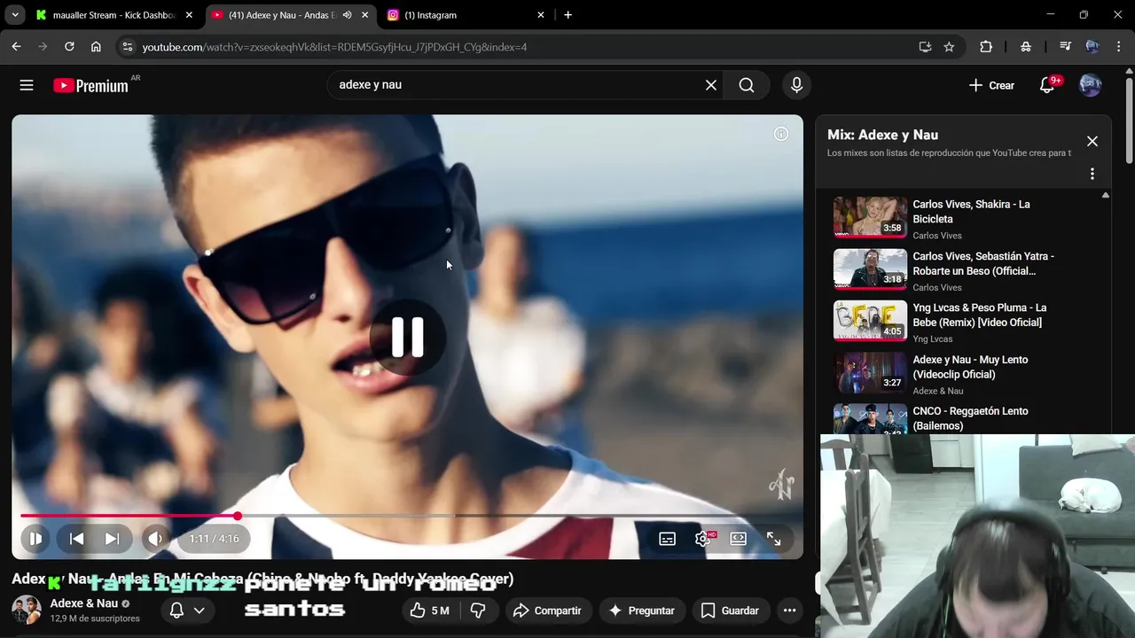Open the YouTube hamburger guide menu
Viewport: 1135px width, 638px height.
click(27, 85)
